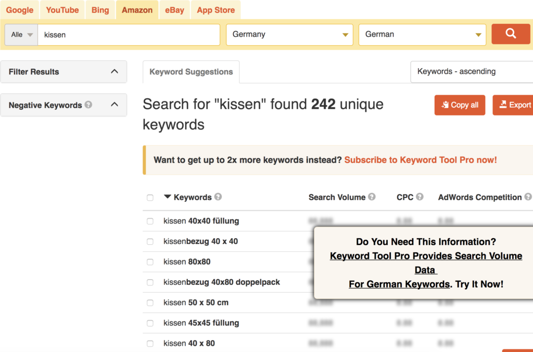Toggle the select-all keywords checkbox
The image size is (533, 352).
[x=150, y=198]
